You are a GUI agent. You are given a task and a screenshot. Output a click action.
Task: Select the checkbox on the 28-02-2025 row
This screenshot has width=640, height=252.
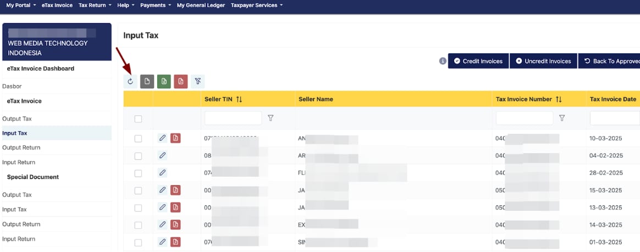(138, 173)
